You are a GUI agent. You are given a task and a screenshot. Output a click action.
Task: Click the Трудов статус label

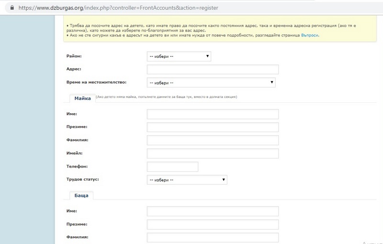pos(82,179)
